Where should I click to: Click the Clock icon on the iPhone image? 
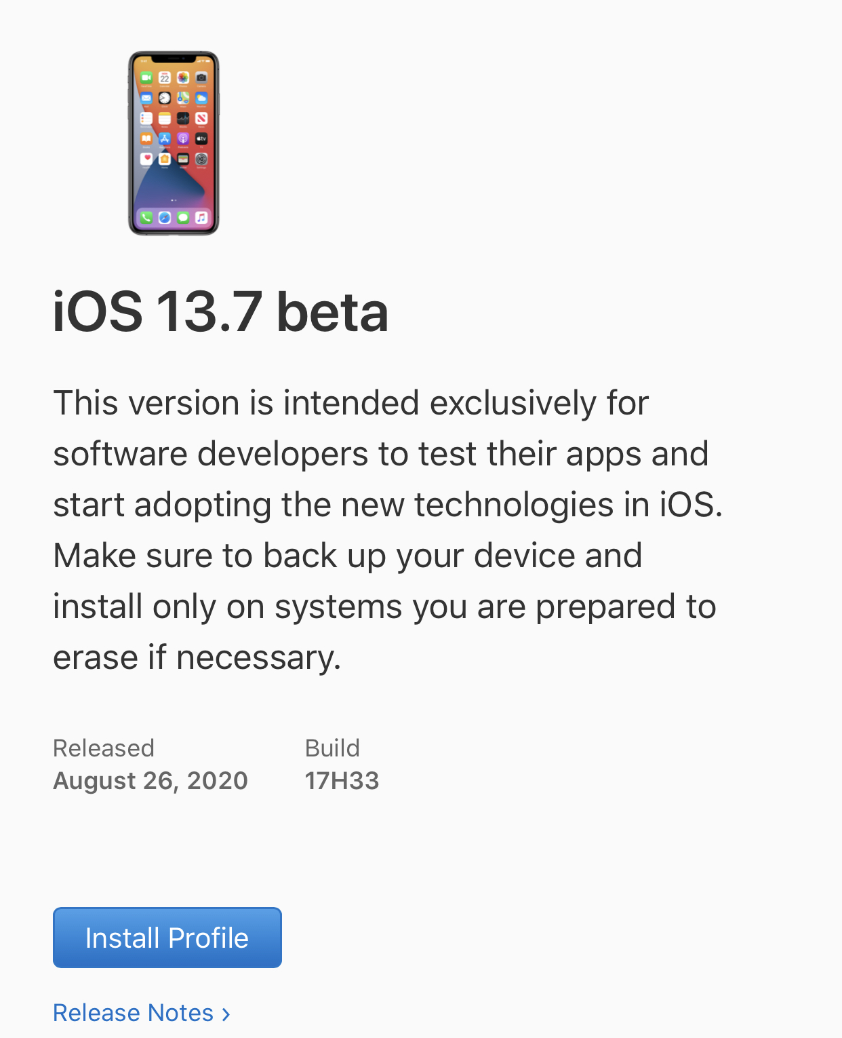(165, 98)
